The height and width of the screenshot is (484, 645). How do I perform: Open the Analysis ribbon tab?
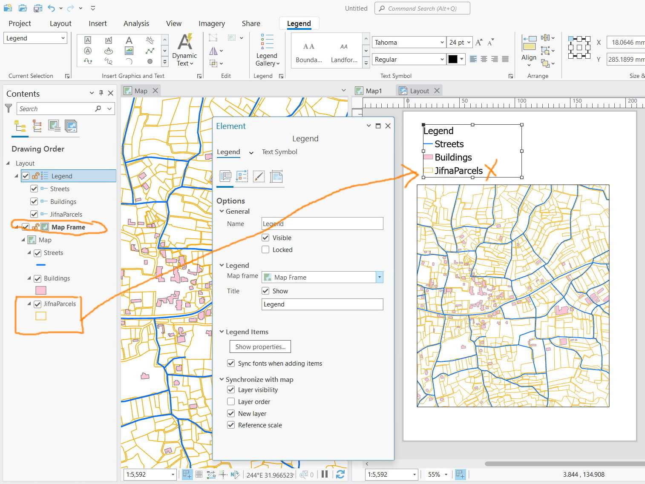[x=136, y=23]
